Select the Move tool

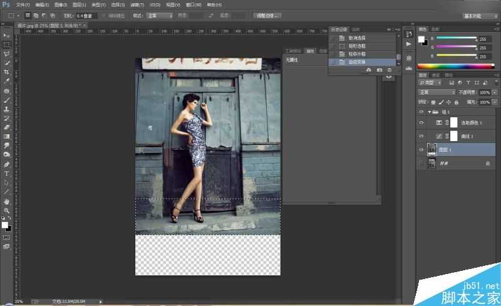7,36
